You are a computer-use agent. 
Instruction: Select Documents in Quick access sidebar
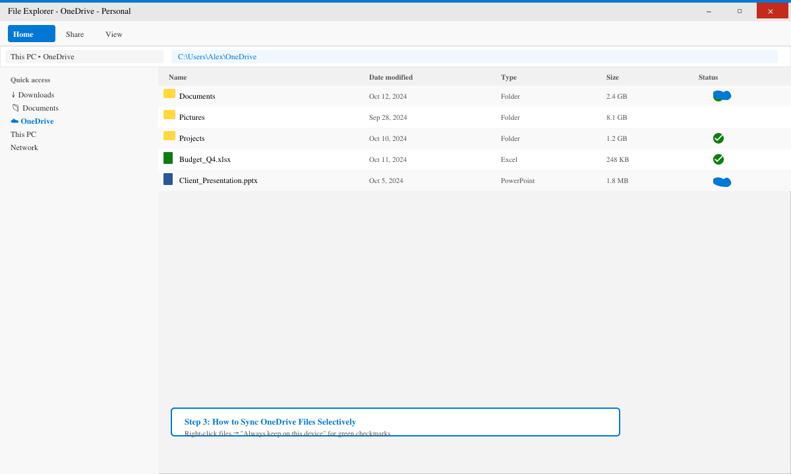click(40, 108)
